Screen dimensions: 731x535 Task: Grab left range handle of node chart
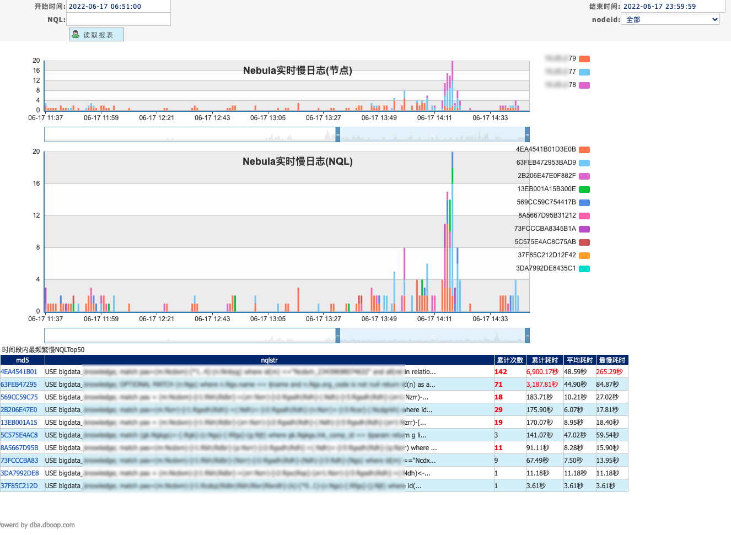click(x=338, y=134)
